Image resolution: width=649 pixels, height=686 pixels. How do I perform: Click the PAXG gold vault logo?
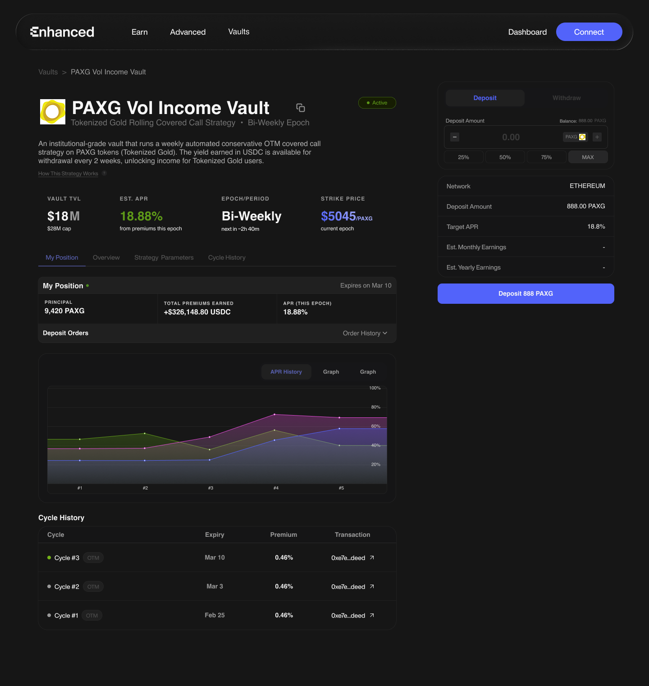tap(53, 112)
